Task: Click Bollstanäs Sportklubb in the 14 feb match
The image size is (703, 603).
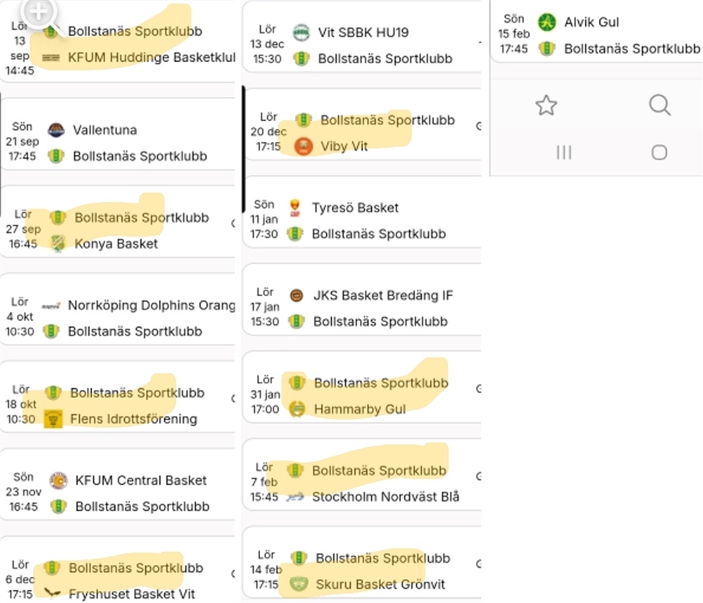Action: [383, 558]
